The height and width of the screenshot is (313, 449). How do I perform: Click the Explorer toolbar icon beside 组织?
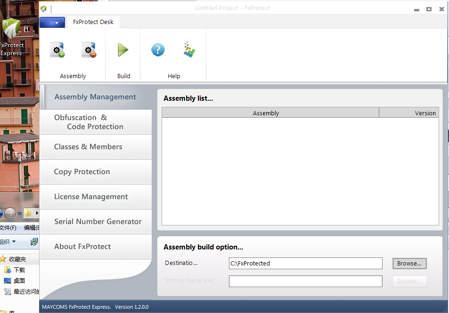coord(34,242)
